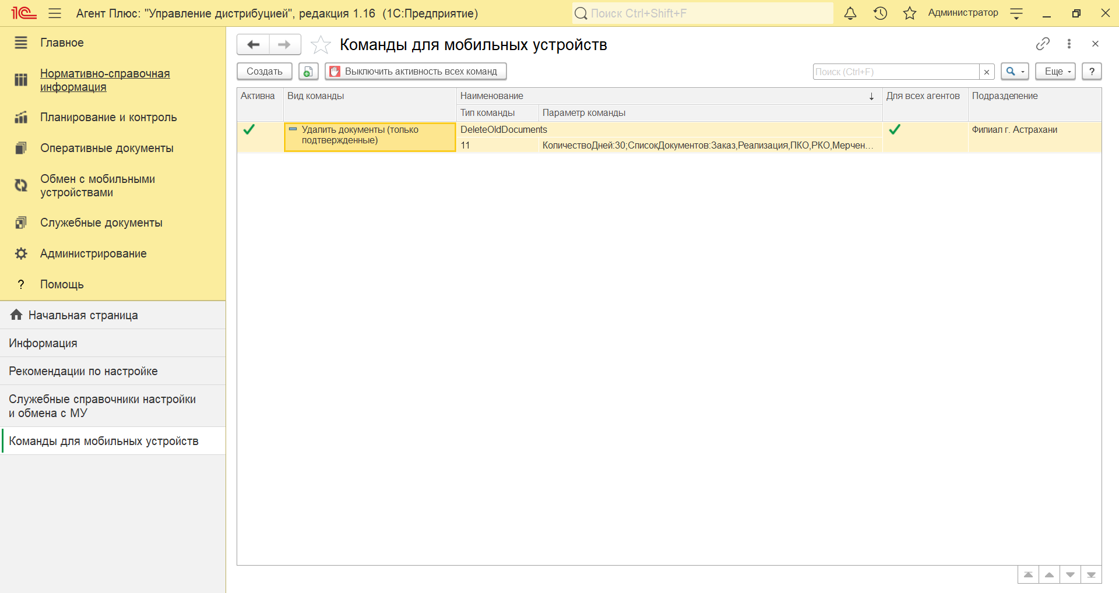Click the copy-create document icon

[x=308, y=72]
